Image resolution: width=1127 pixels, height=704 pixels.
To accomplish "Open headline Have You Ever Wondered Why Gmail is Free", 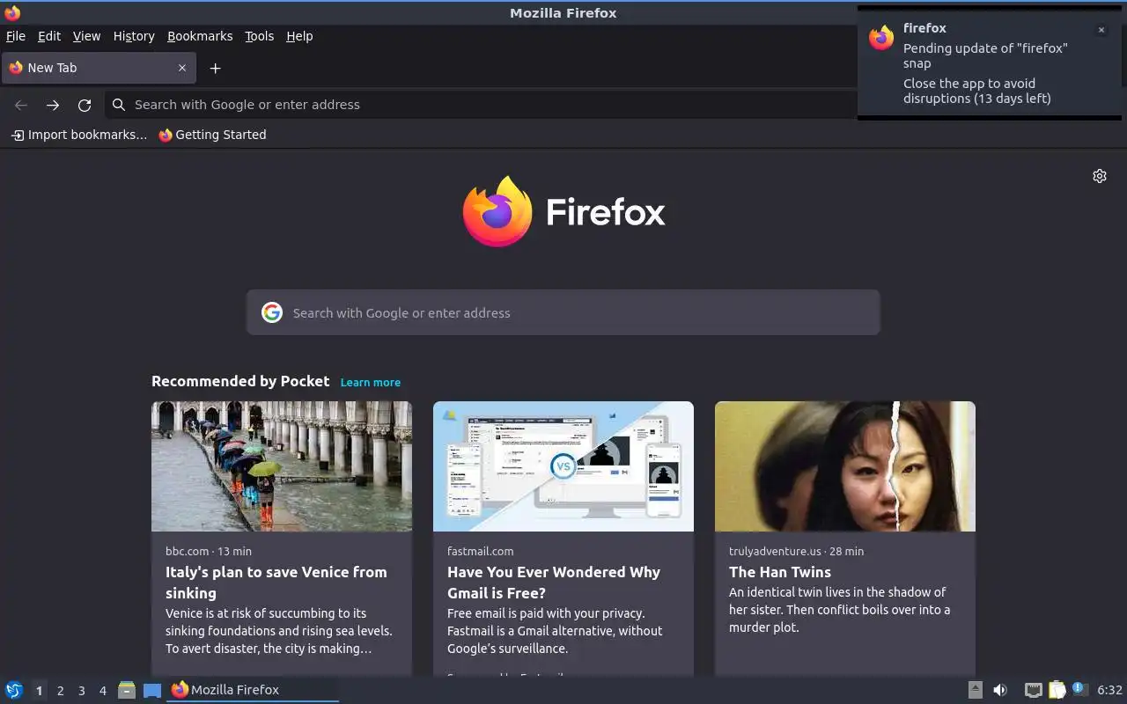I will pyautogui.click(x=554, y=583).
